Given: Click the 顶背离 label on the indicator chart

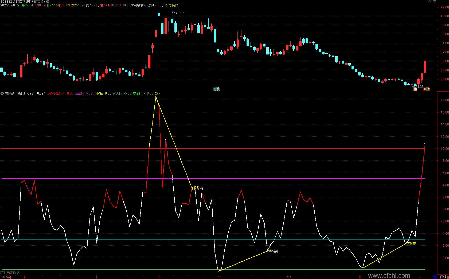Looking at the screenshot, I should [x=198, y=188].
